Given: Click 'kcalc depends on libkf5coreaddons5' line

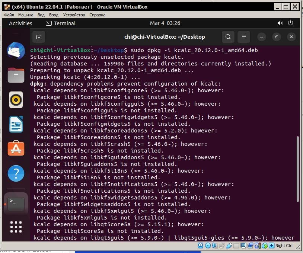Looking at the screenshot, I should pyautogui.click(x=125, y=131).
